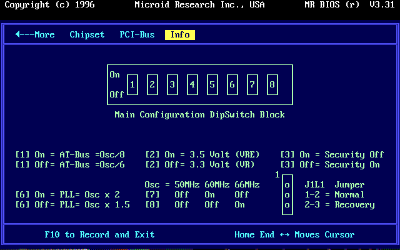Click F10 to Record and Exit

(99, 235)
